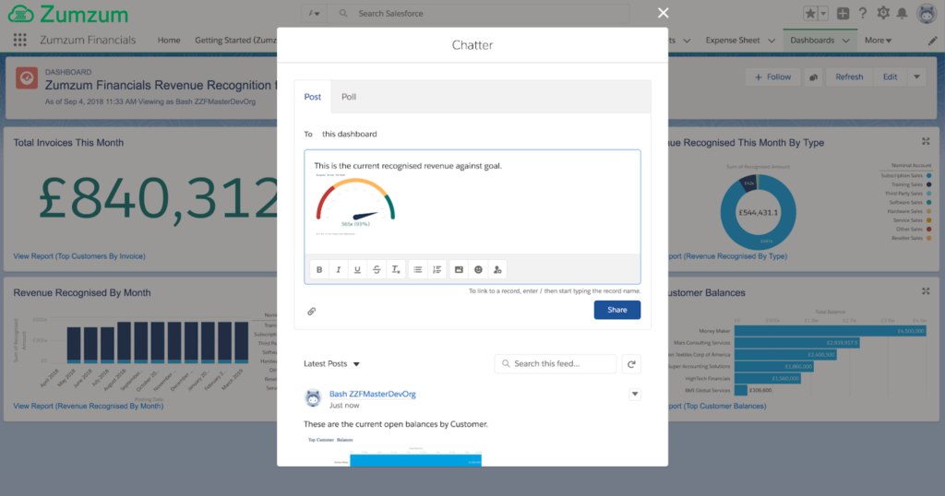Open Global Actions plus icon

(x=843, y=13)
